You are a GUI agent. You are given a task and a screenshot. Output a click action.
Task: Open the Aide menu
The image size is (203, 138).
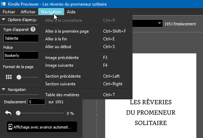click(71, 12)
